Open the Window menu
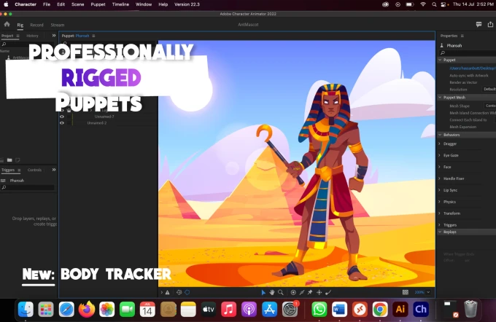This screenshot has height=322, width=496. [144, 4]
